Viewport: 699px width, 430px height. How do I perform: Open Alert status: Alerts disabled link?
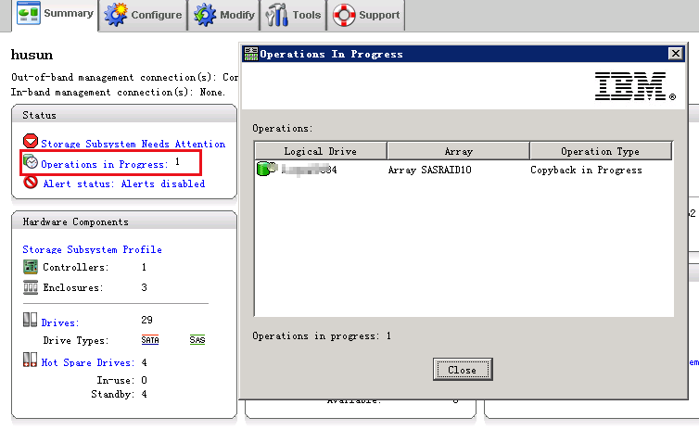(124, 183)
